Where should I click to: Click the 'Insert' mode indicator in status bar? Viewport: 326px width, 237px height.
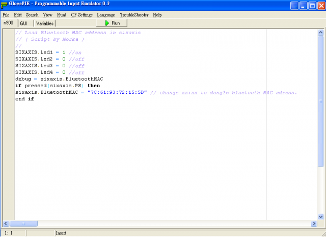(x=61, y=233)
